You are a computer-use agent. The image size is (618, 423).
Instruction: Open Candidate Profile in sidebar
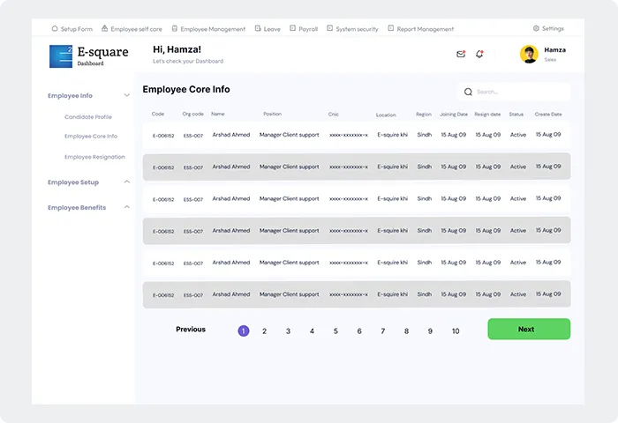coord(88,116)
